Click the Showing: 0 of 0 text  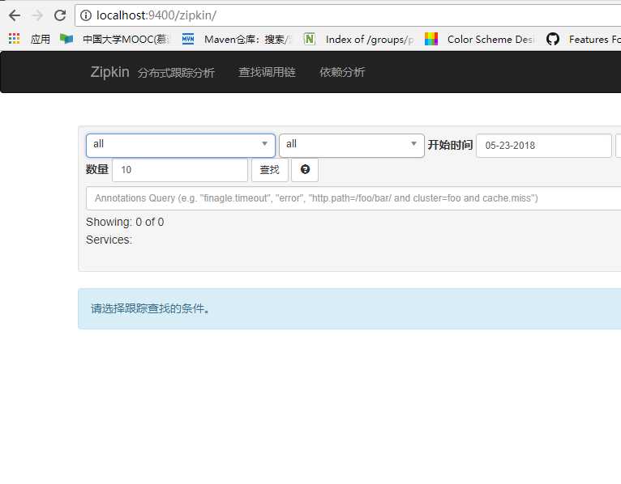pos(125,222)
